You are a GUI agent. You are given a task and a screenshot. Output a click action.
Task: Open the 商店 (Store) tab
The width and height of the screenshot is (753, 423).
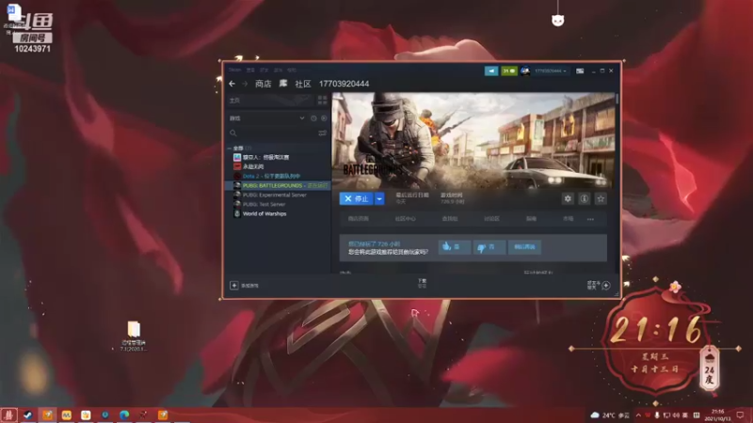pos(264,84)
